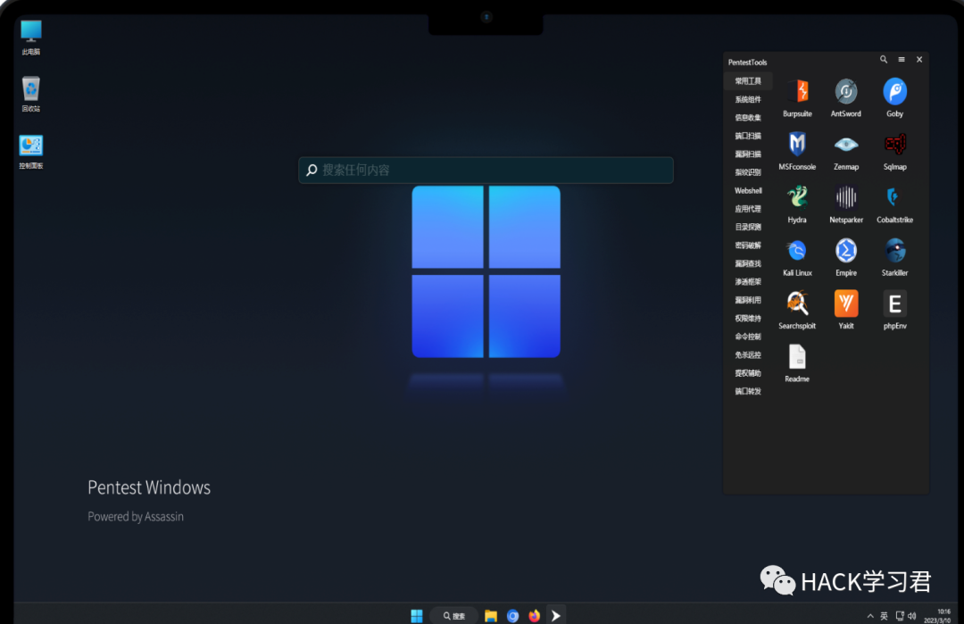Screen dimensions: 964x624
Task: Open the 端口转发 category
Action: (748, 391)
